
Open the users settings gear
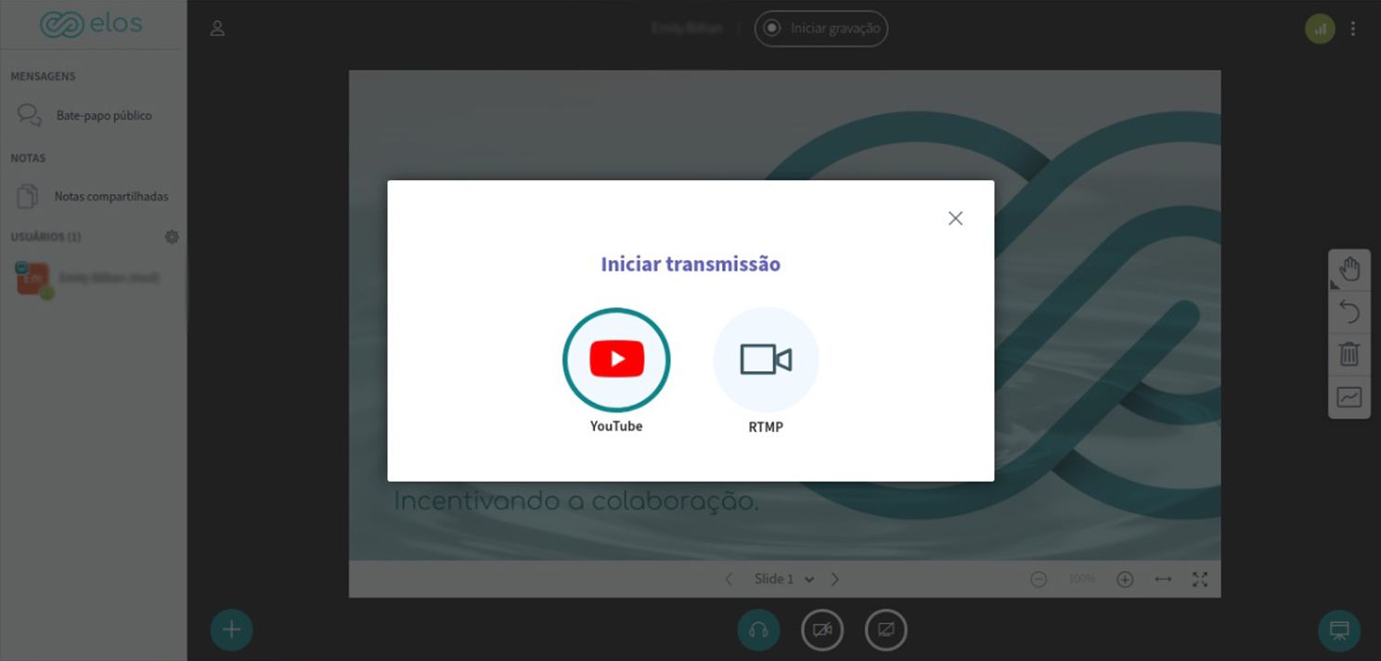[172, 237]
